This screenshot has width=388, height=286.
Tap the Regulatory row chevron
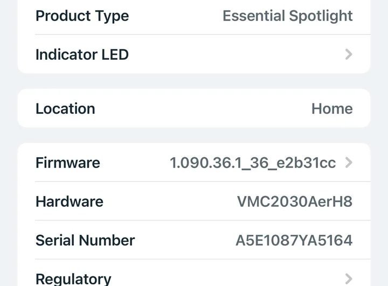[x=349, y=278]
